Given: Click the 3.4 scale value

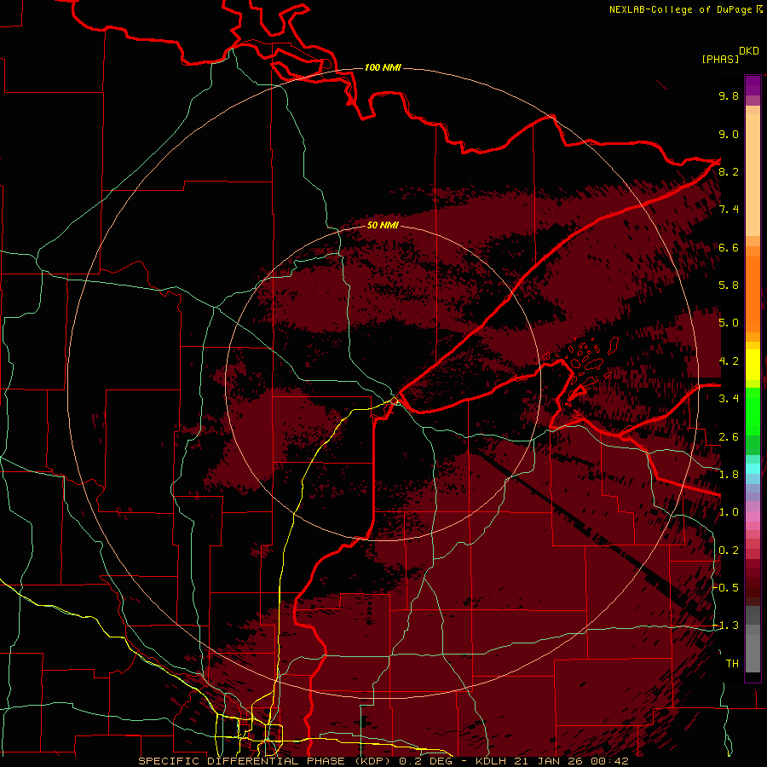Looking at the screenshot, I should click(x=729, y=399).
